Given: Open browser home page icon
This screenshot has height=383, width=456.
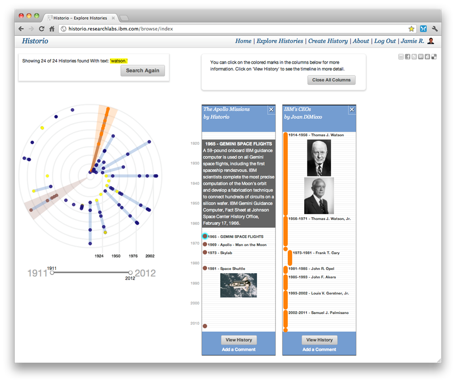Looking at the screenshot, I should tap(52, 29).
